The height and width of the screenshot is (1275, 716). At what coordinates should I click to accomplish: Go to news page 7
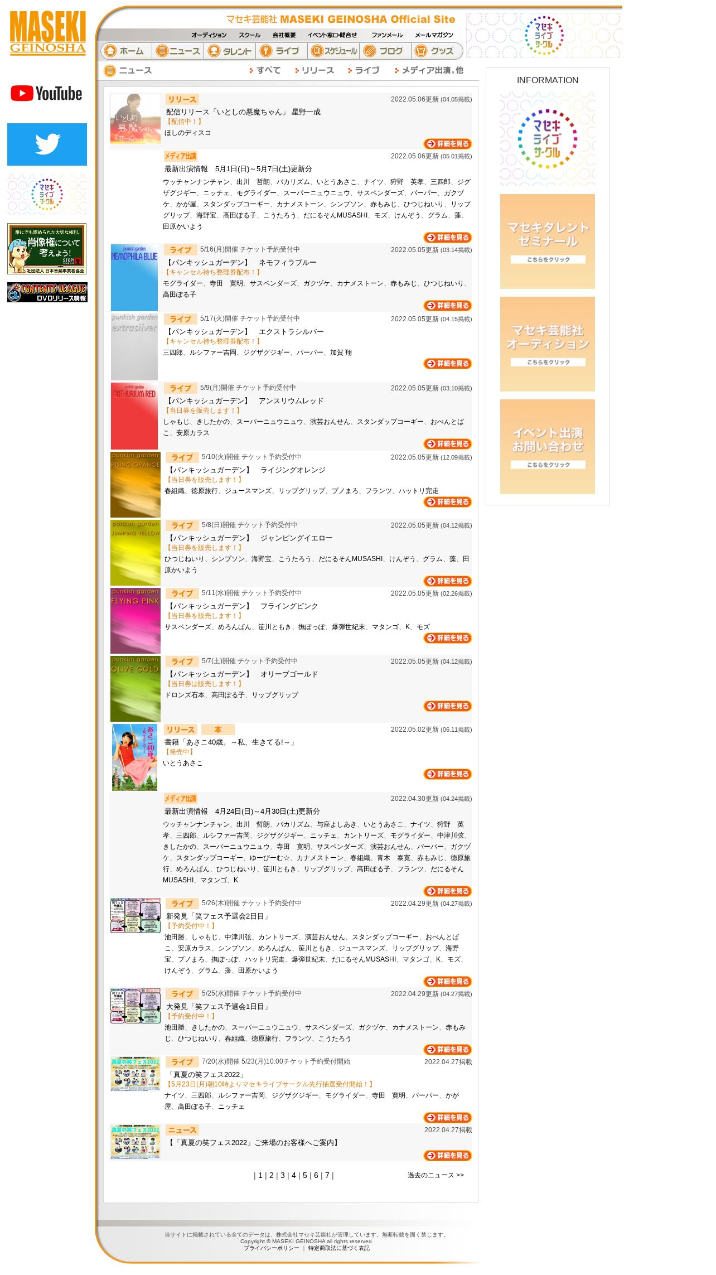point(327,1175)
